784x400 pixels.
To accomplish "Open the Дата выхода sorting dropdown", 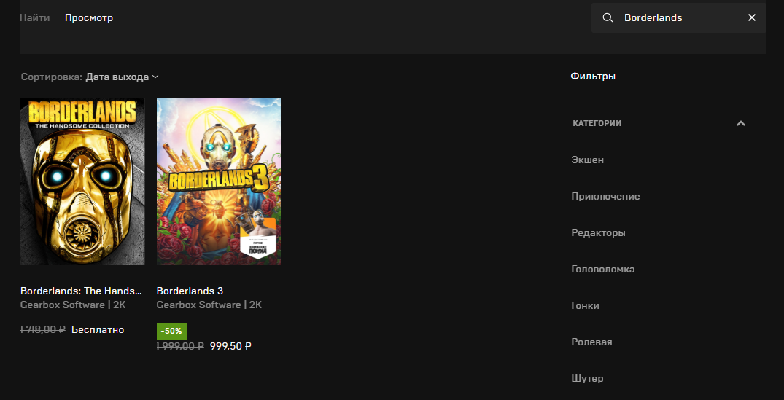I will (122, 77).
